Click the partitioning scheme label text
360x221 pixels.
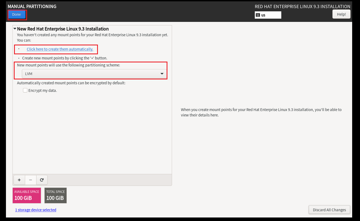pyautogui.click(x=68, y=65)
